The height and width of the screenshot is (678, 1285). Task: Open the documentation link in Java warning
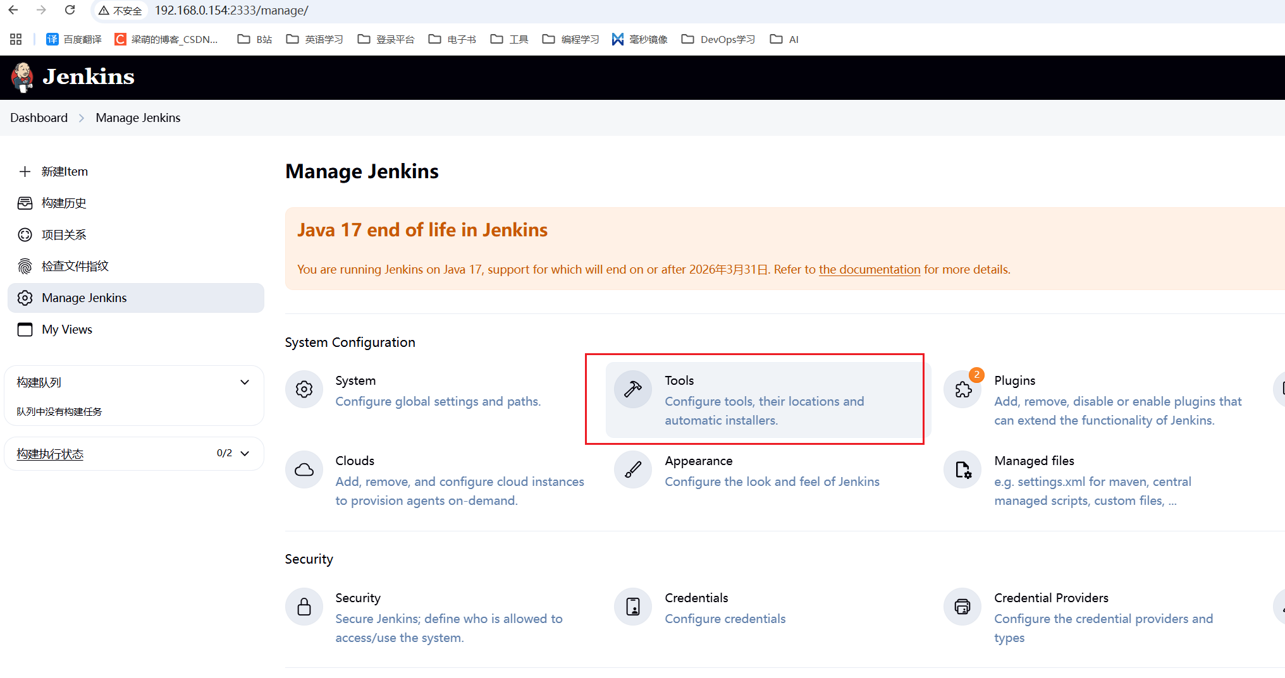[x=870, y=269]
